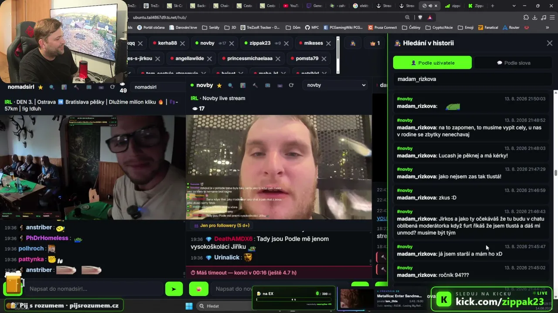Select the message 'Lucash je pěknej a má kérky!'
This screenshot has width=558, height=313.
(471, 152)
